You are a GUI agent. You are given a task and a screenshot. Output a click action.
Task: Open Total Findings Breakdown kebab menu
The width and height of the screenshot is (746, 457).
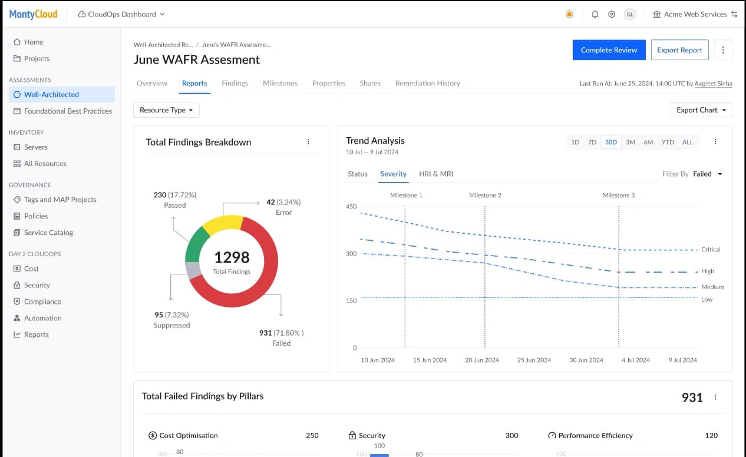point(308,142)
